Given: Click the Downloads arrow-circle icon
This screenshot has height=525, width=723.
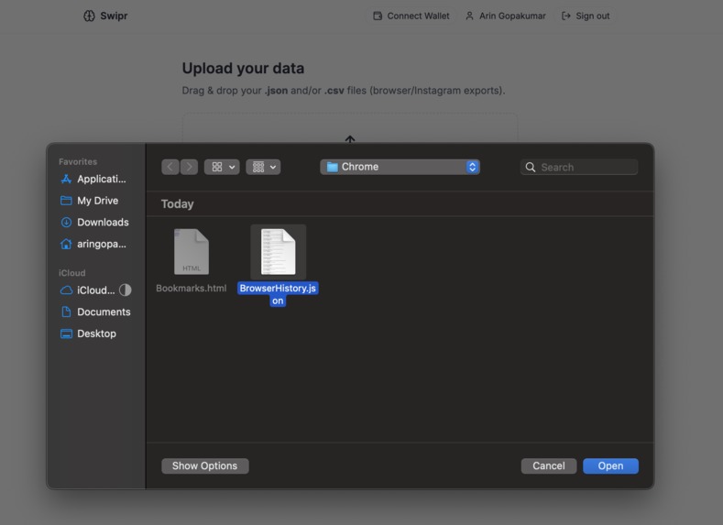Looking at the screenshot, I should (x=66, y=222).
